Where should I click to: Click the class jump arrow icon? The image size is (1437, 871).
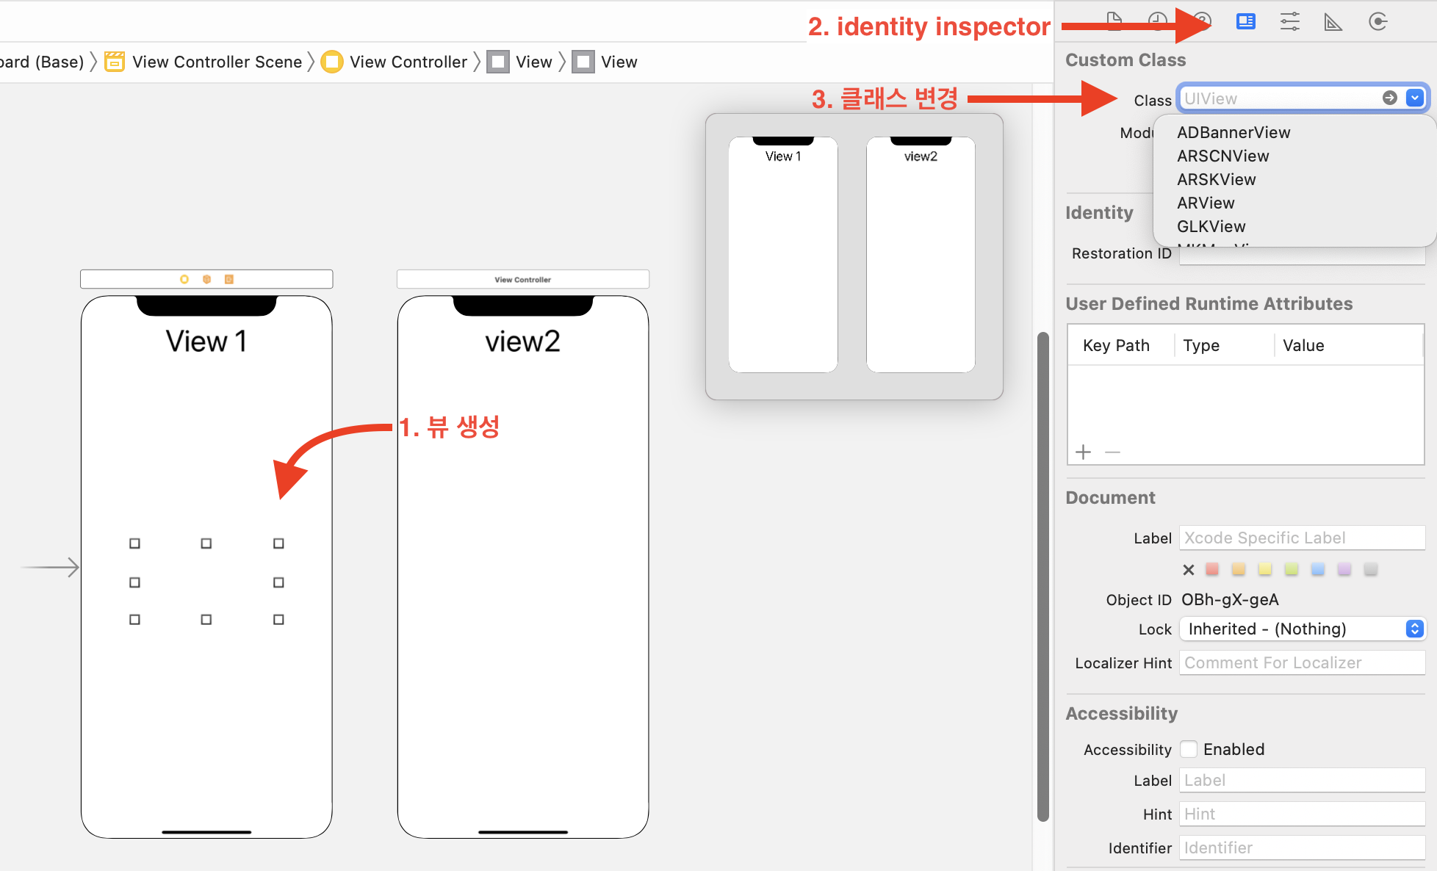tap(1389, 98)
